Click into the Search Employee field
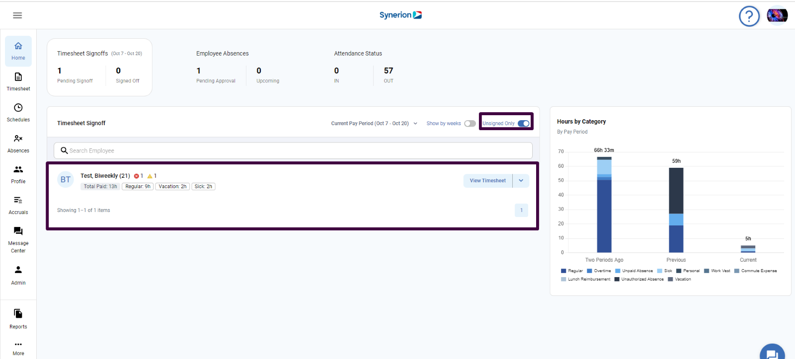 [x=293, y=150]
